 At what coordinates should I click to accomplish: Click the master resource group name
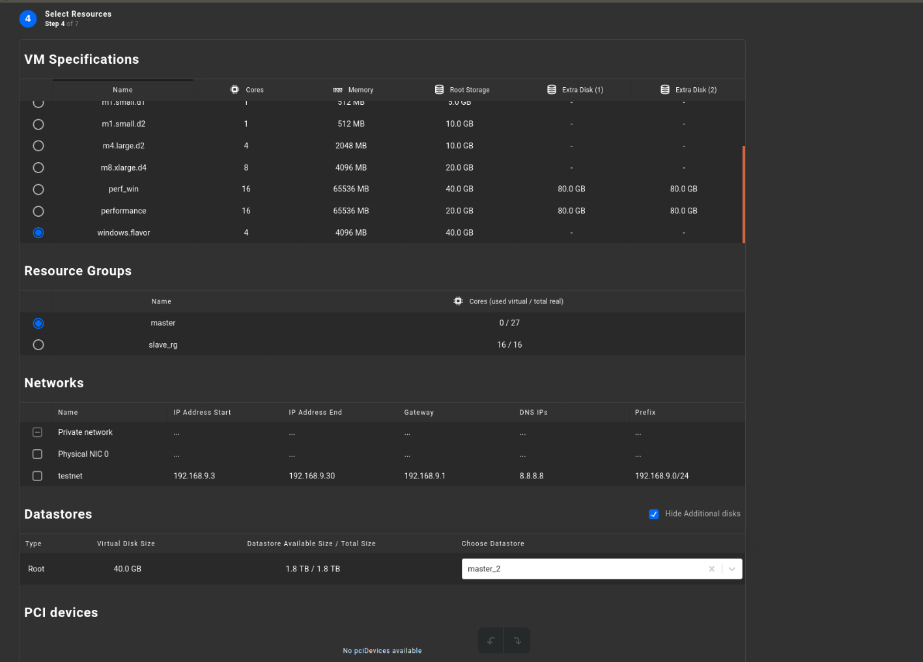click(163, 323)
